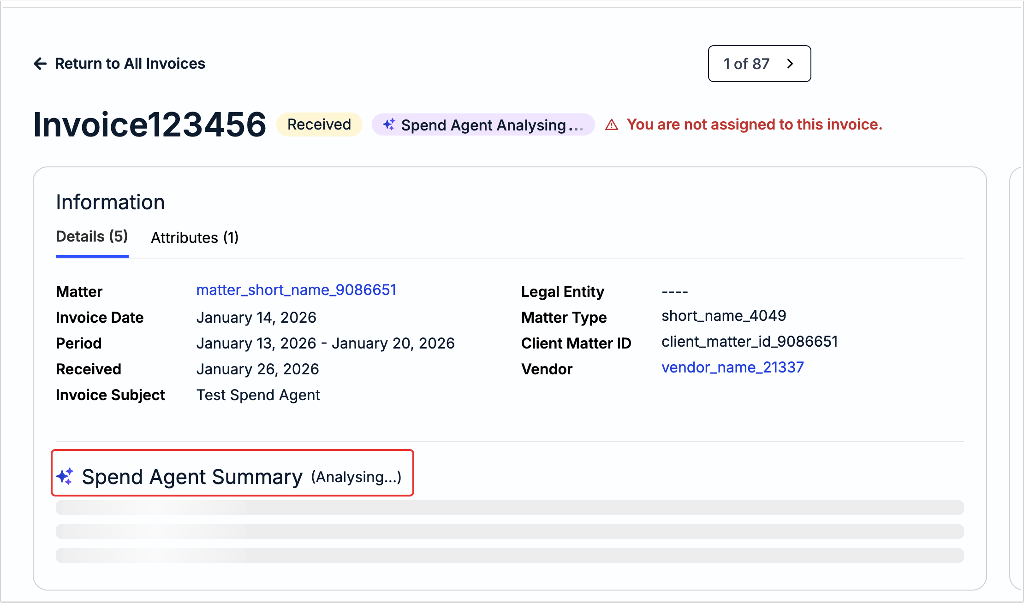Click the not assigned warning message

[754, 124]
